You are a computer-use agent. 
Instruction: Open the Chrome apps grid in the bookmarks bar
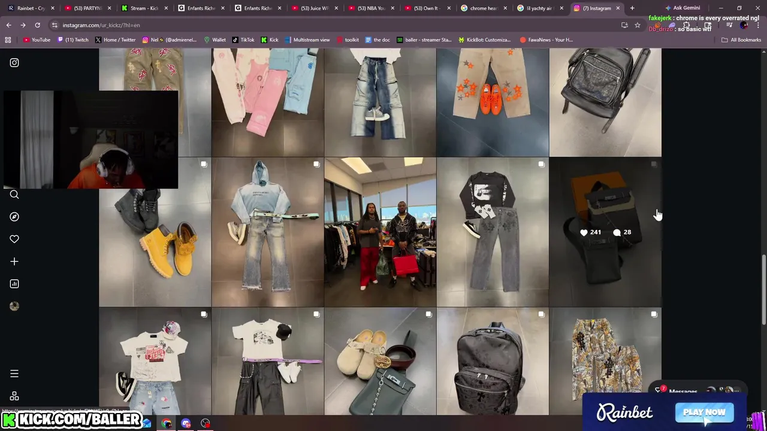[8, 40]
